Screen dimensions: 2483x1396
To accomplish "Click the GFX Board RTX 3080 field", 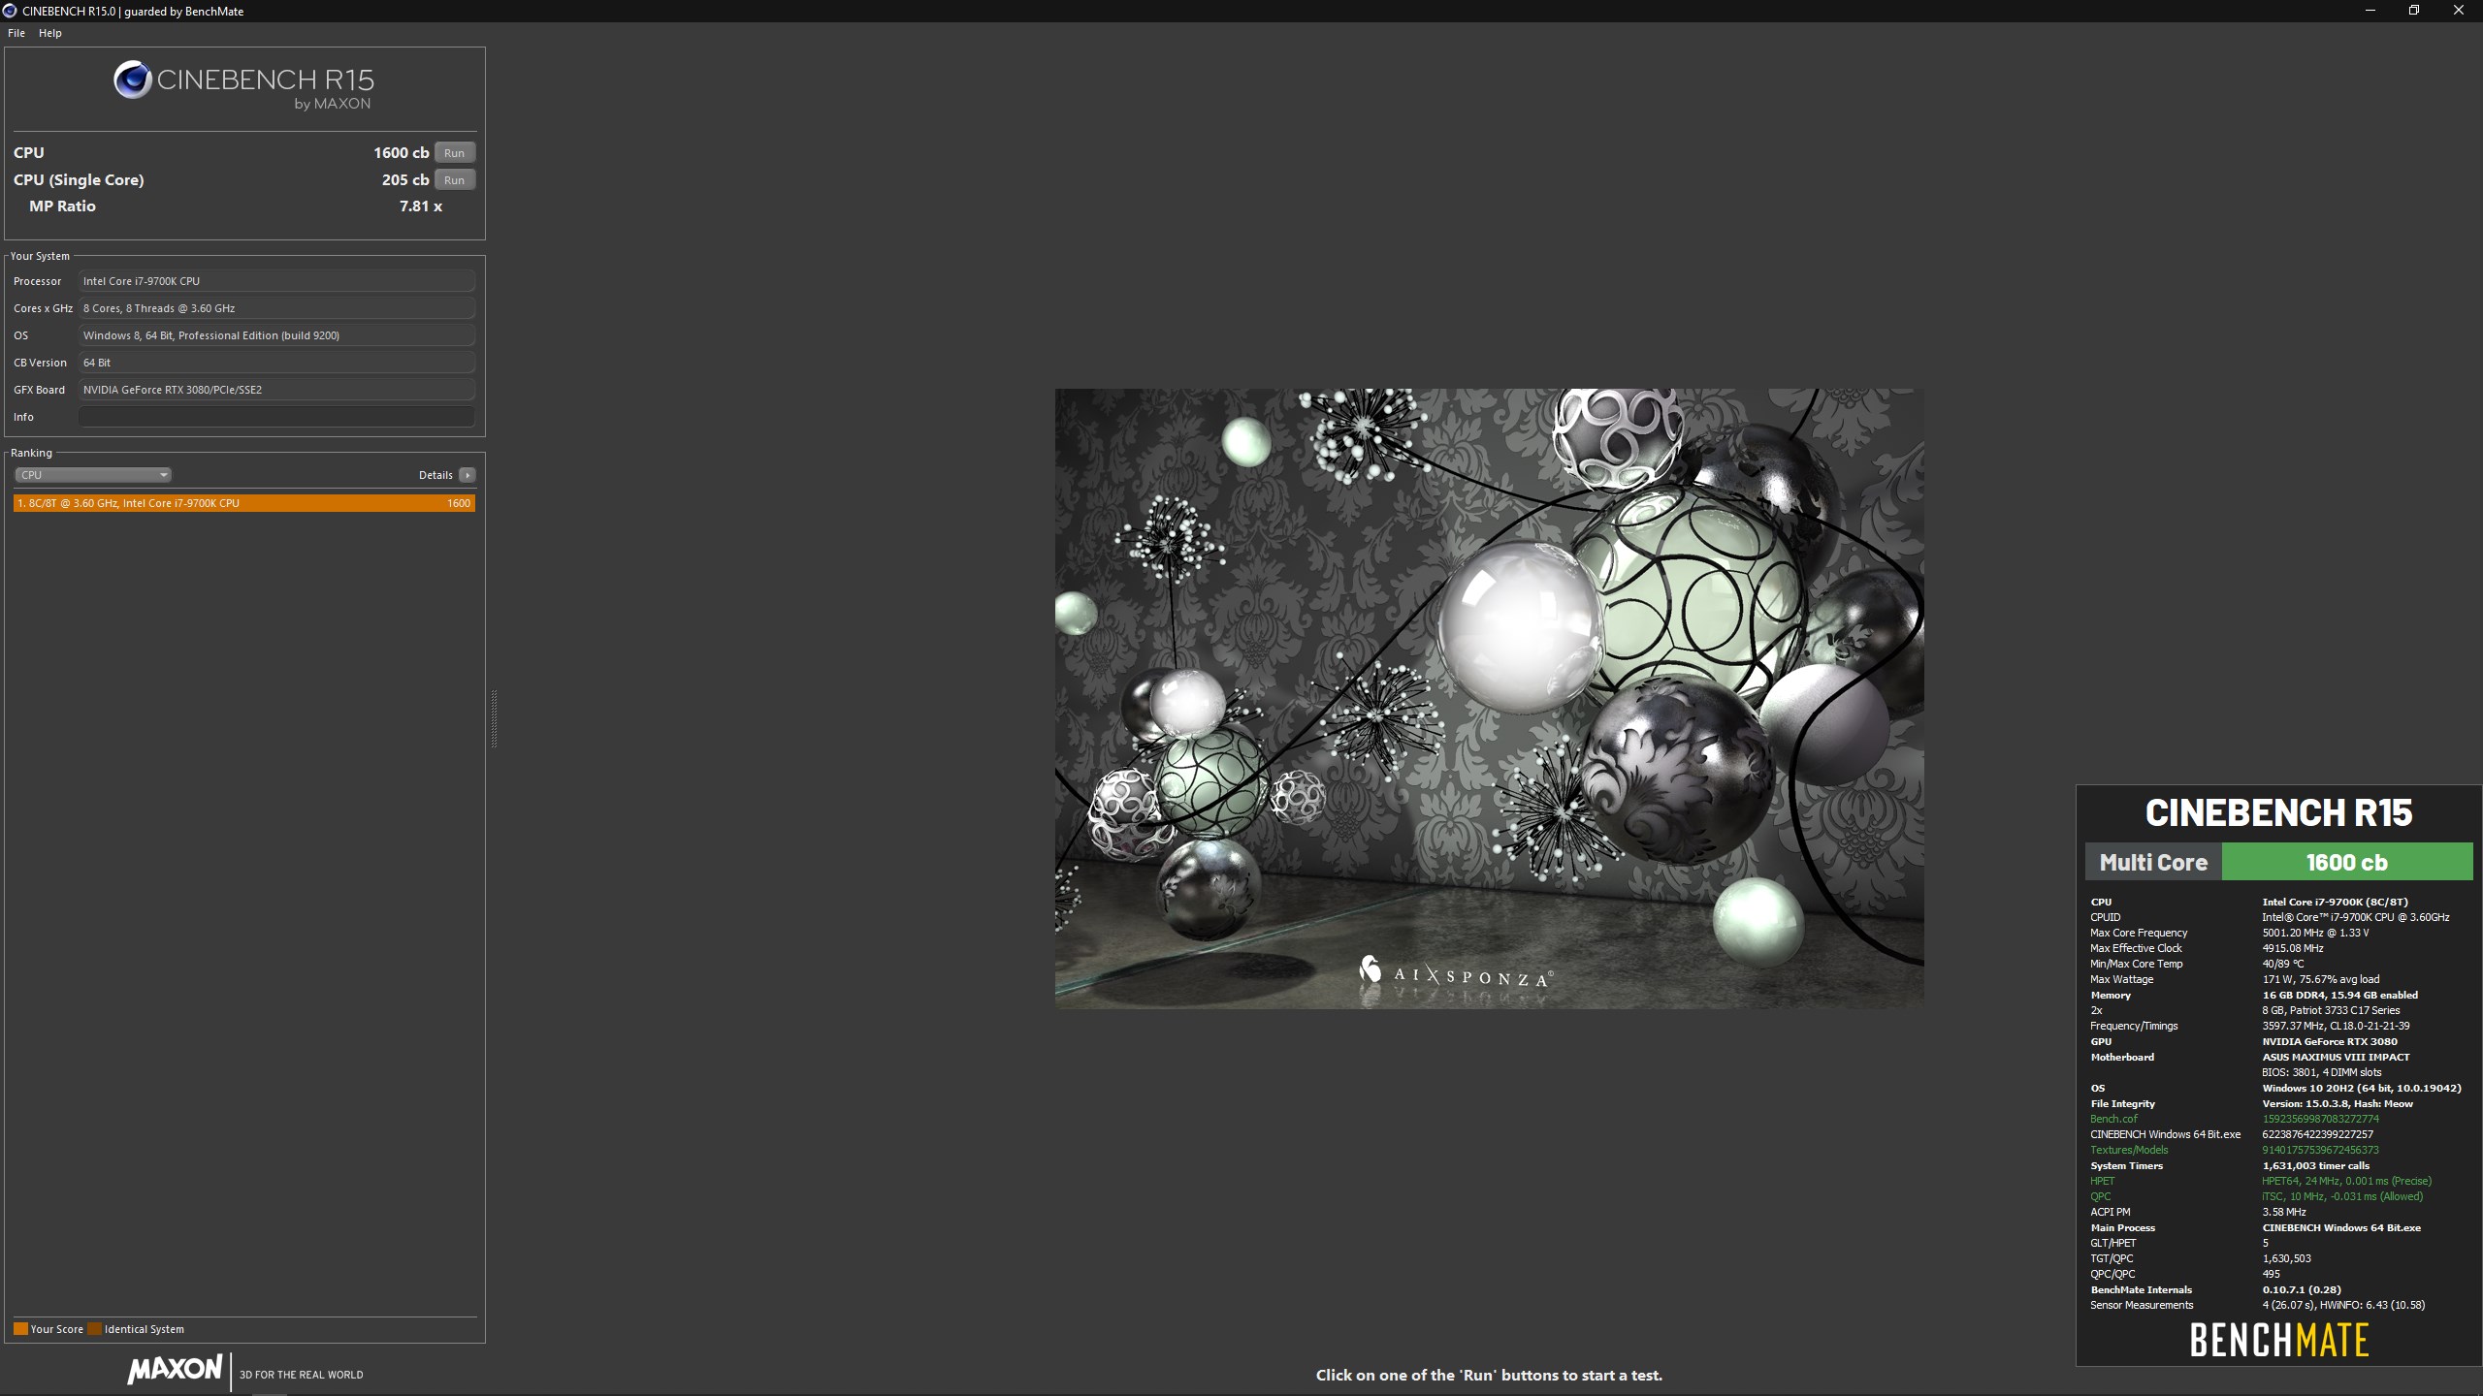I will [276, 390].
